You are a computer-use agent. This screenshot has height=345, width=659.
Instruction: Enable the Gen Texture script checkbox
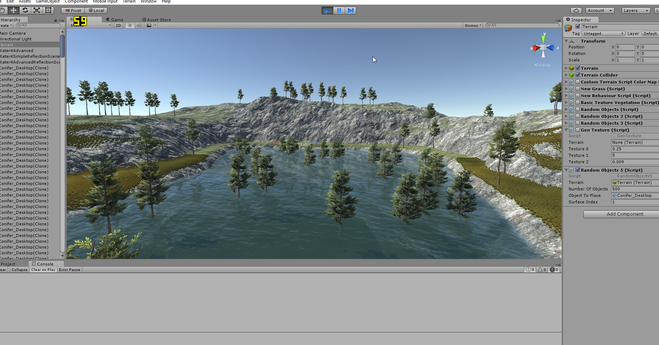tap(577, 130)
